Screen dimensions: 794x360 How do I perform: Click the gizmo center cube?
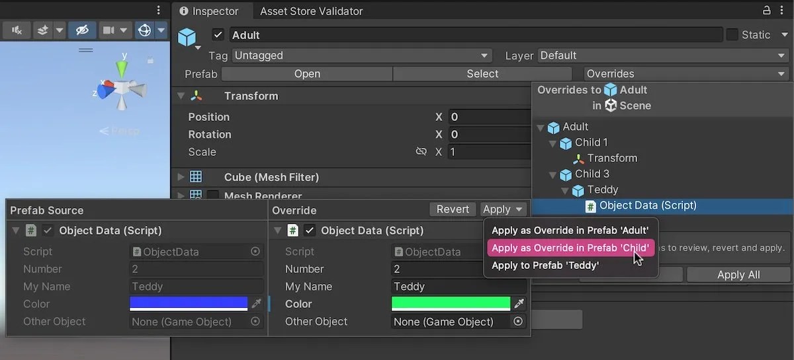(x=122, y=87)
